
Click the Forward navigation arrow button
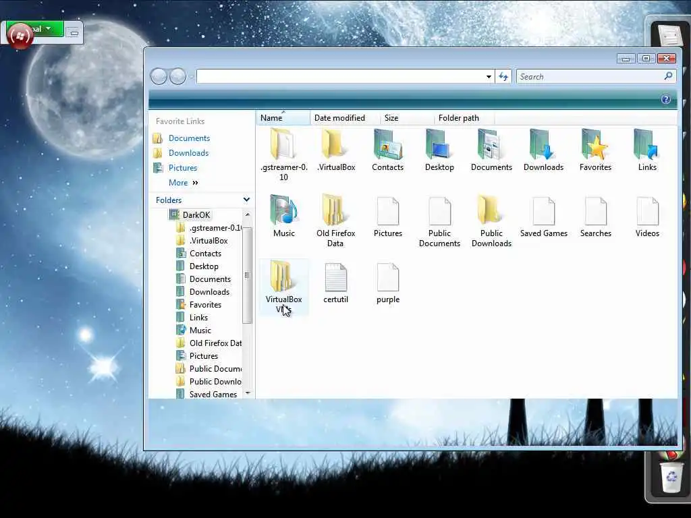(x=177, y=77)
